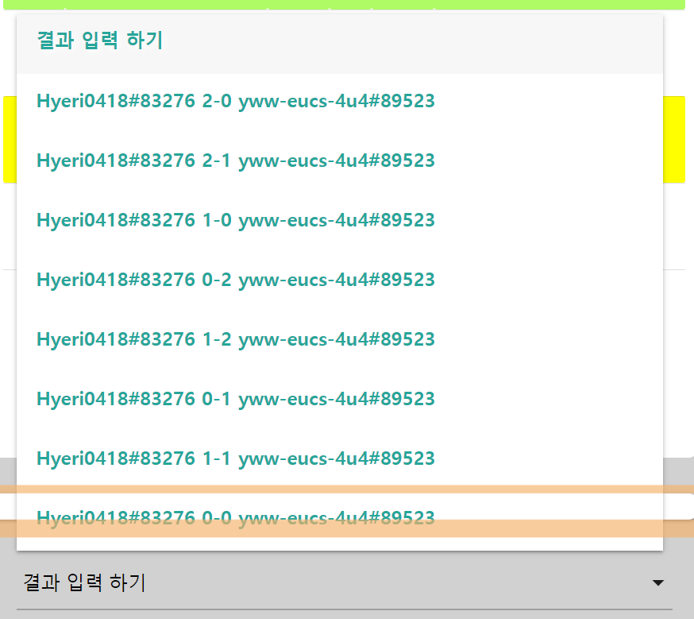Open the 결과 입력 하기 dropdown arrow
The height and width of the screenshot is (619, 694).
tap(658, 582)
